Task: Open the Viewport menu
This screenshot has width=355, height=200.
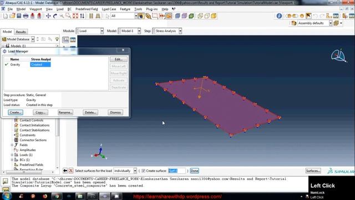Action: tap(35, 9)
